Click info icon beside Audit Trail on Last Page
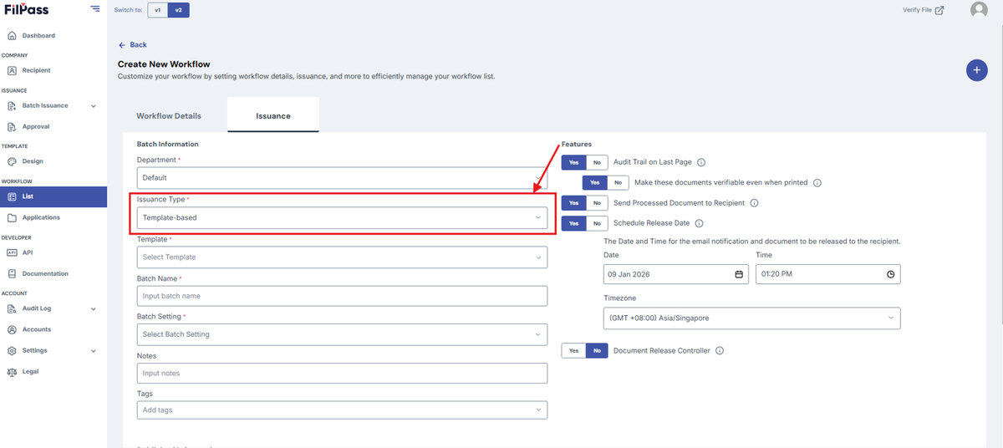1003x448 pixels. pyautogui.click(x=701, y=163)
